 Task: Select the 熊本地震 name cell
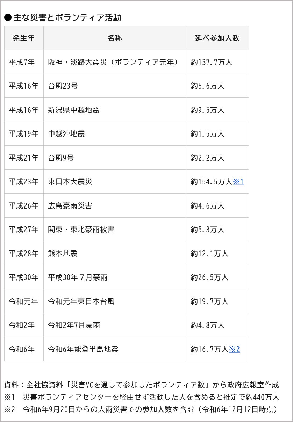click(115, 253)
